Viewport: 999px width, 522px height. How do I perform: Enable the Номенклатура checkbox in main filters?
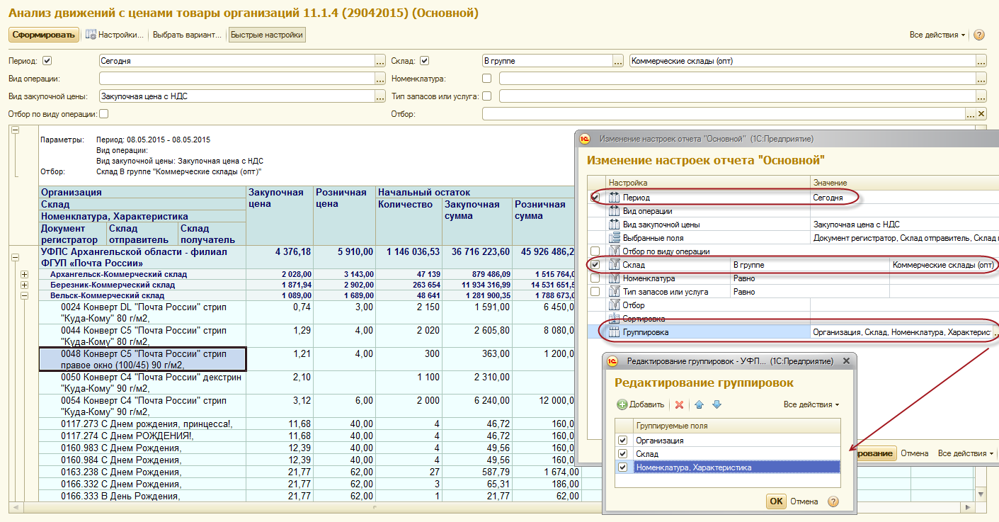pyautogui.click(x=486, y=79)
